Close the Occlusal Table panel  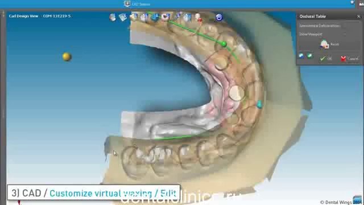(x=359, y=17)
